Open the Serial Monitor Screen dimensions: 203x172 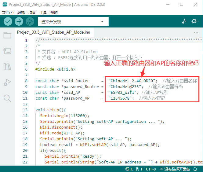click(x=194, y=21)
